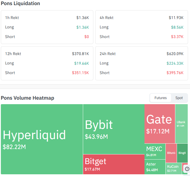Select the MEXC heatmap tile
This screenshot has height=176, width=190.
[155, 151]
